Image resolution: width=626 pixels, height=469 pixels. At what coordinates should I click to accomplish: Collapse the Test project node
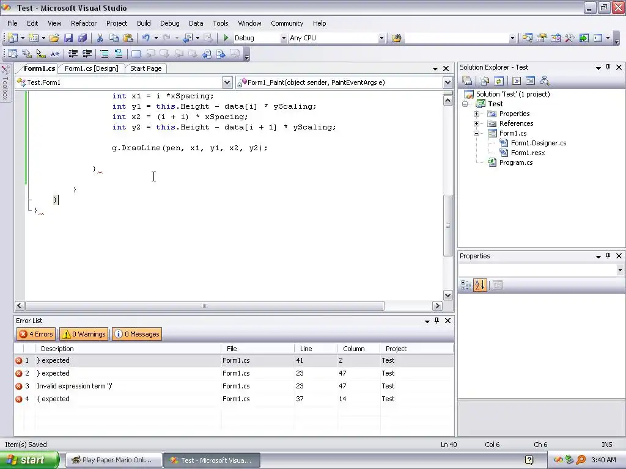click(465, 104)
